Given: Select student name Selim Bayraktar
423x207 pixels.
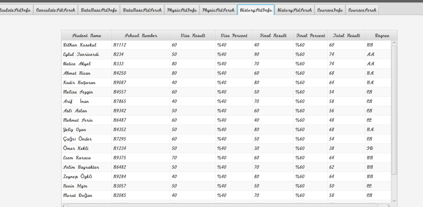Looking at the screenshot, I should tap(81, 167).
